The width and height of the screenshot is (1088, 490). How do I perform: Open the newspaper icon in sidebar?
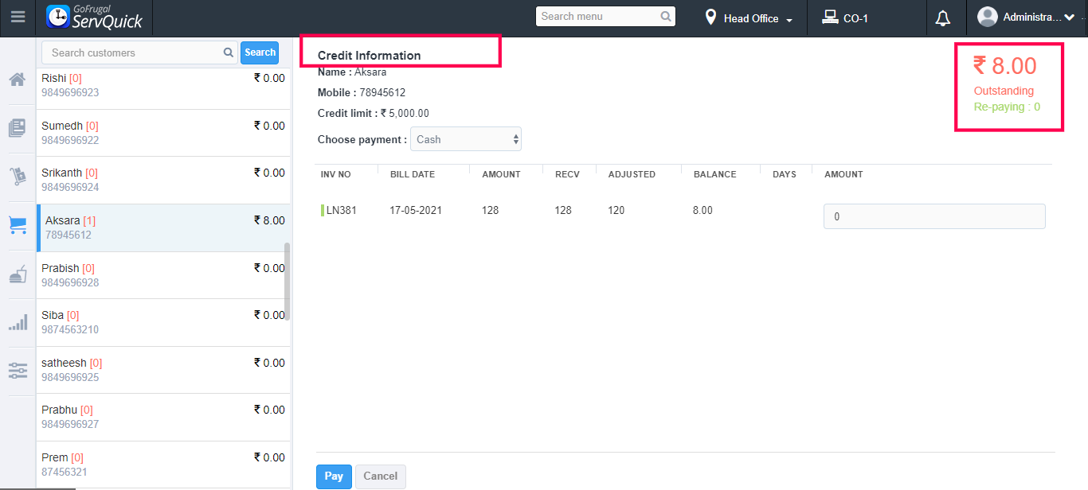tap(18, 128)
